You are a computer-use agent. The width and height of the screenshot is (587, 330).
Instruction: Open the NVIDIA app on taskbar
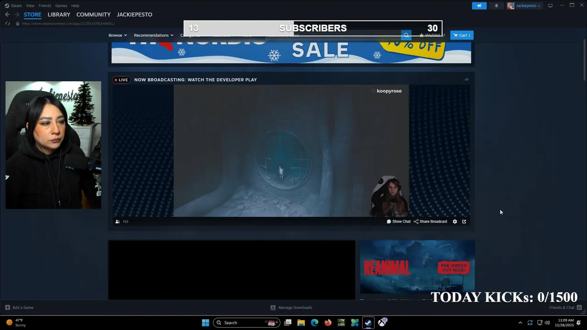(x=341, y=323)
